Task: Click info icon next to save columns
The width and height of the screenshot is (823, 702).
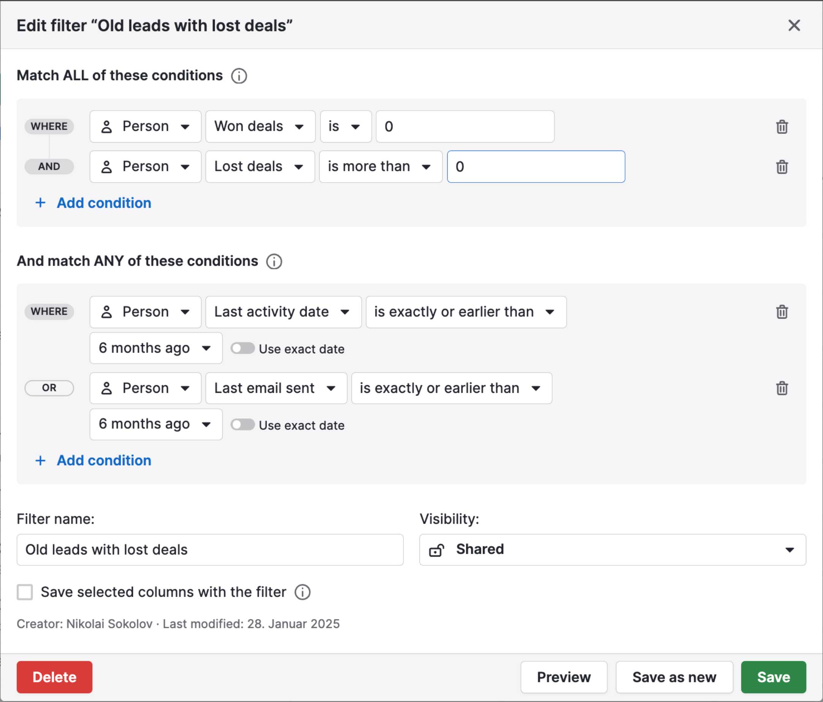Action: [302, 592]
